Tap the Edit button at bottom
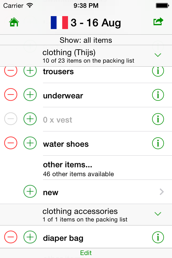Screen dimensions: 172x258 click(x=86, y=253)
